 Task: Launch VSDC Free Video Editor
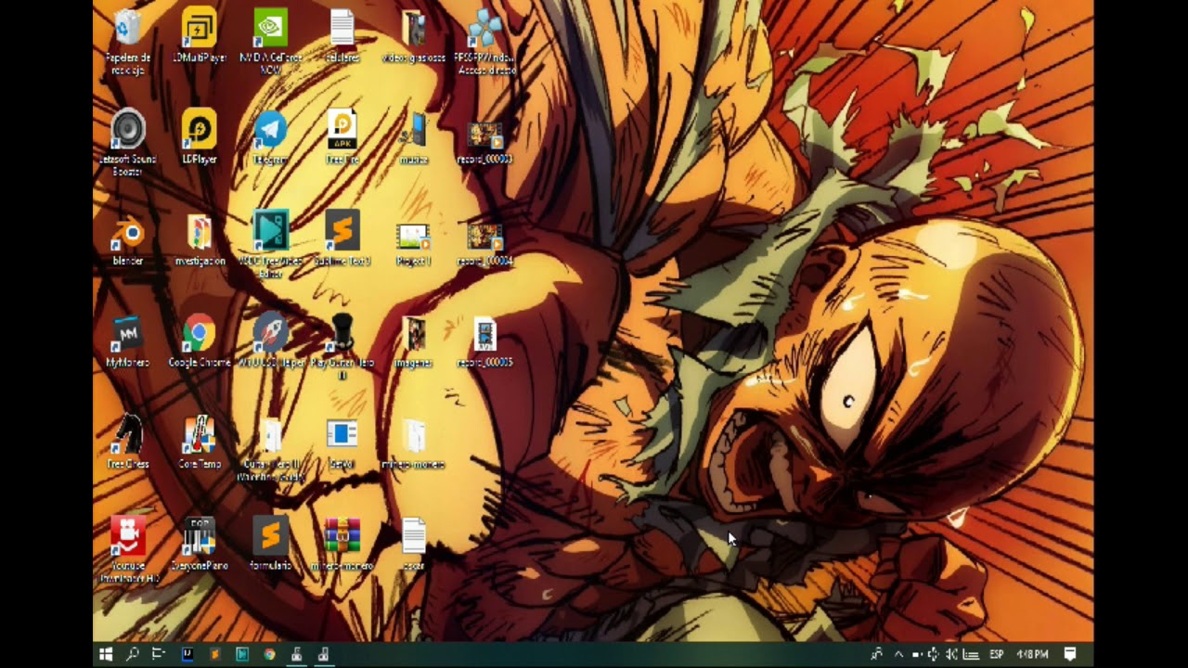point(271,245)
